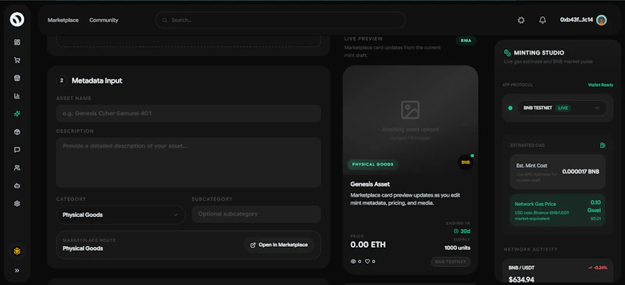The image size is (625, 285).
Task: Click the -0.24% price change indicator
Action: click(x=598, y=268)
